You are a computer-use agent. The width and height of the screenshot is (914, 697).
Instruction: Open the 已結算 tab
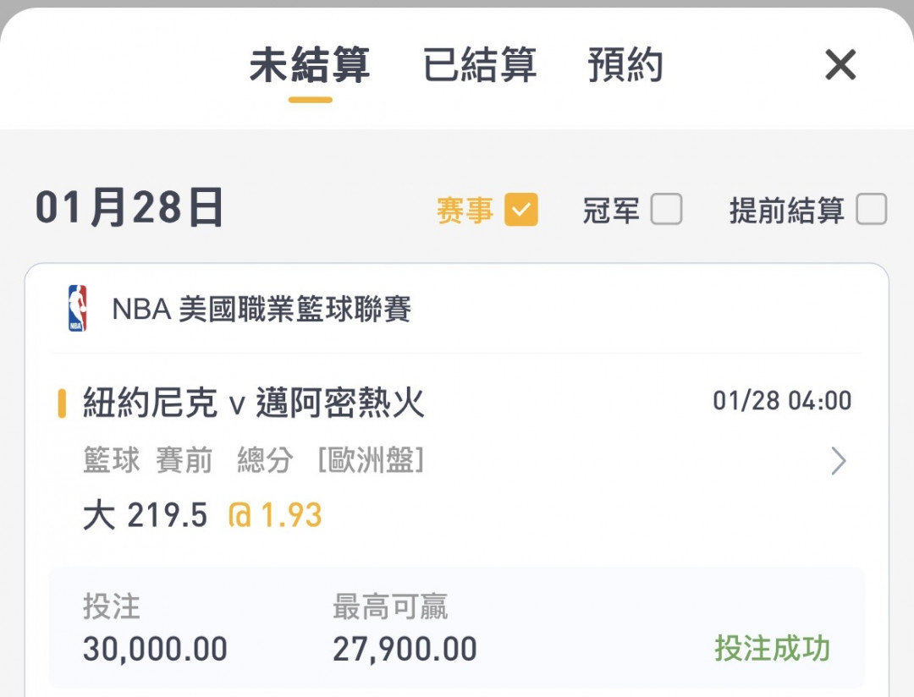click(479, 64)
